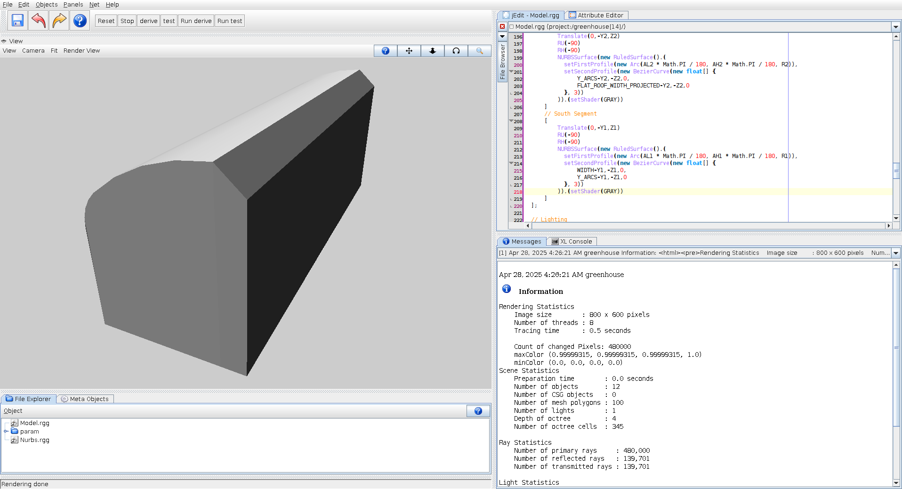The width and height of the screenshot is (902, 489).
Task: Open the messages history dropdown arrow
Action: (x=896, y=253)
